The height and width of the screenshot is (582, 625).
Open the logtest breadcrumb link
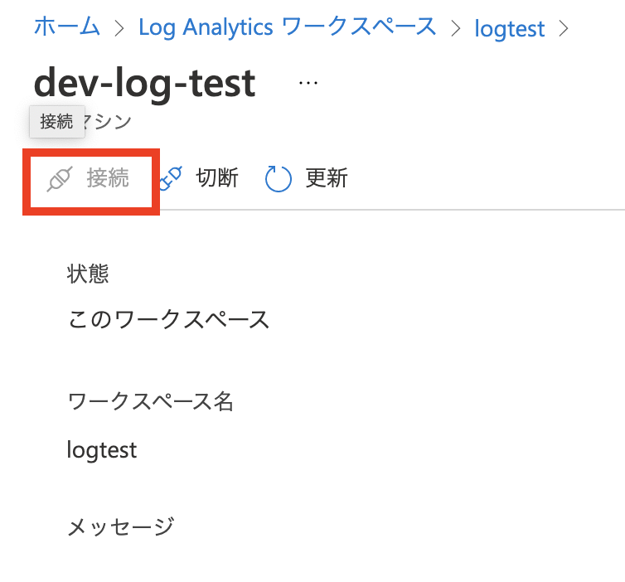(510, 29)
